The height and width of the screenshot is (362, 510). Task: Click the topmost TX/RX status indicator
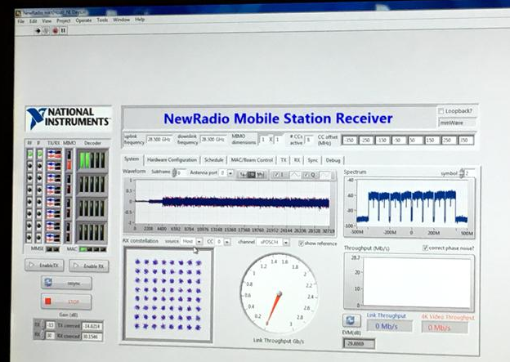pos(54,154)
